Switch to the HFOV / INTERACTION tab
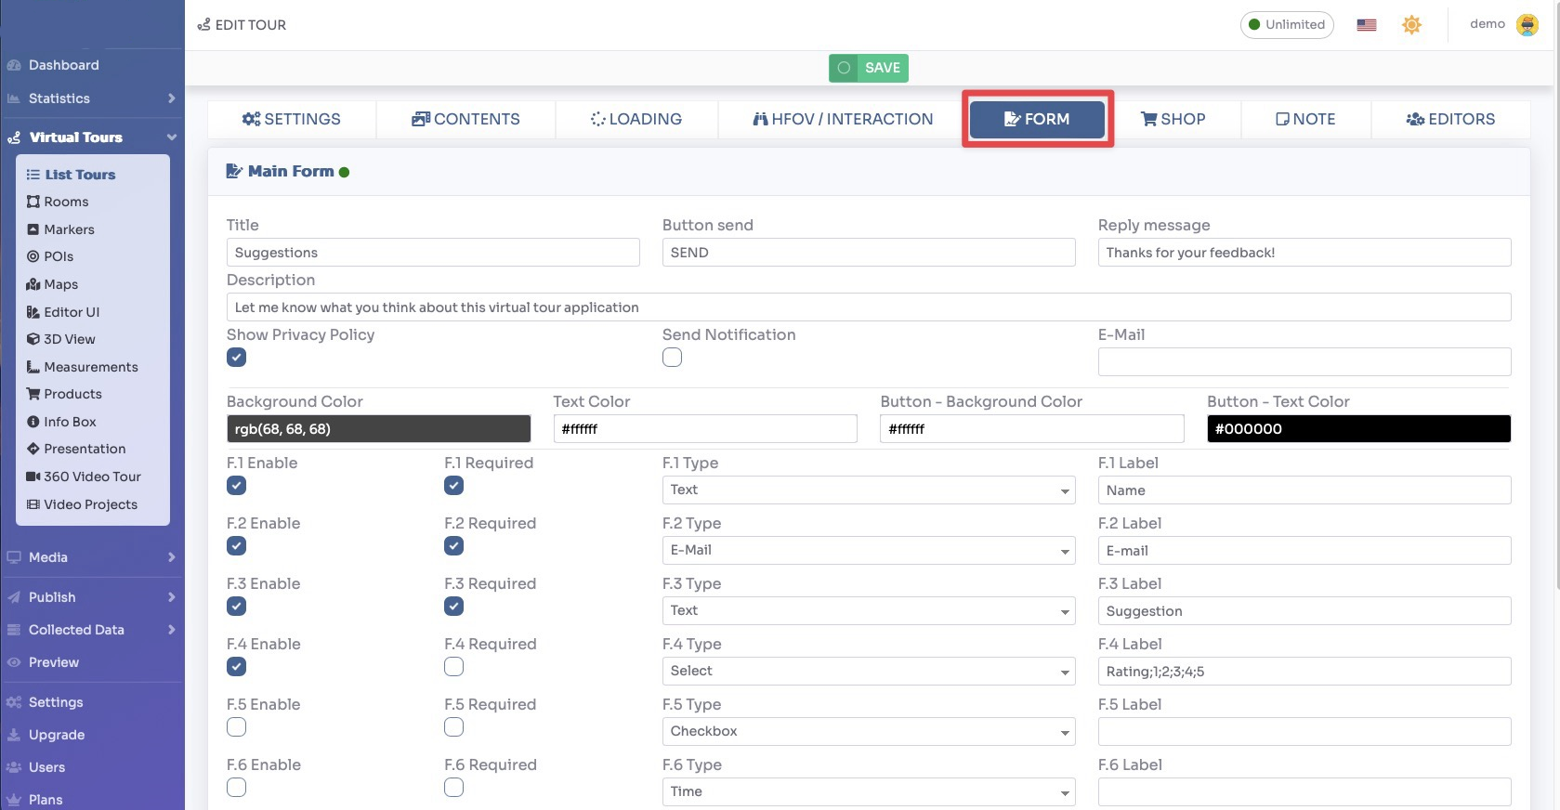The image size is (1560, 810). point(843,119)
